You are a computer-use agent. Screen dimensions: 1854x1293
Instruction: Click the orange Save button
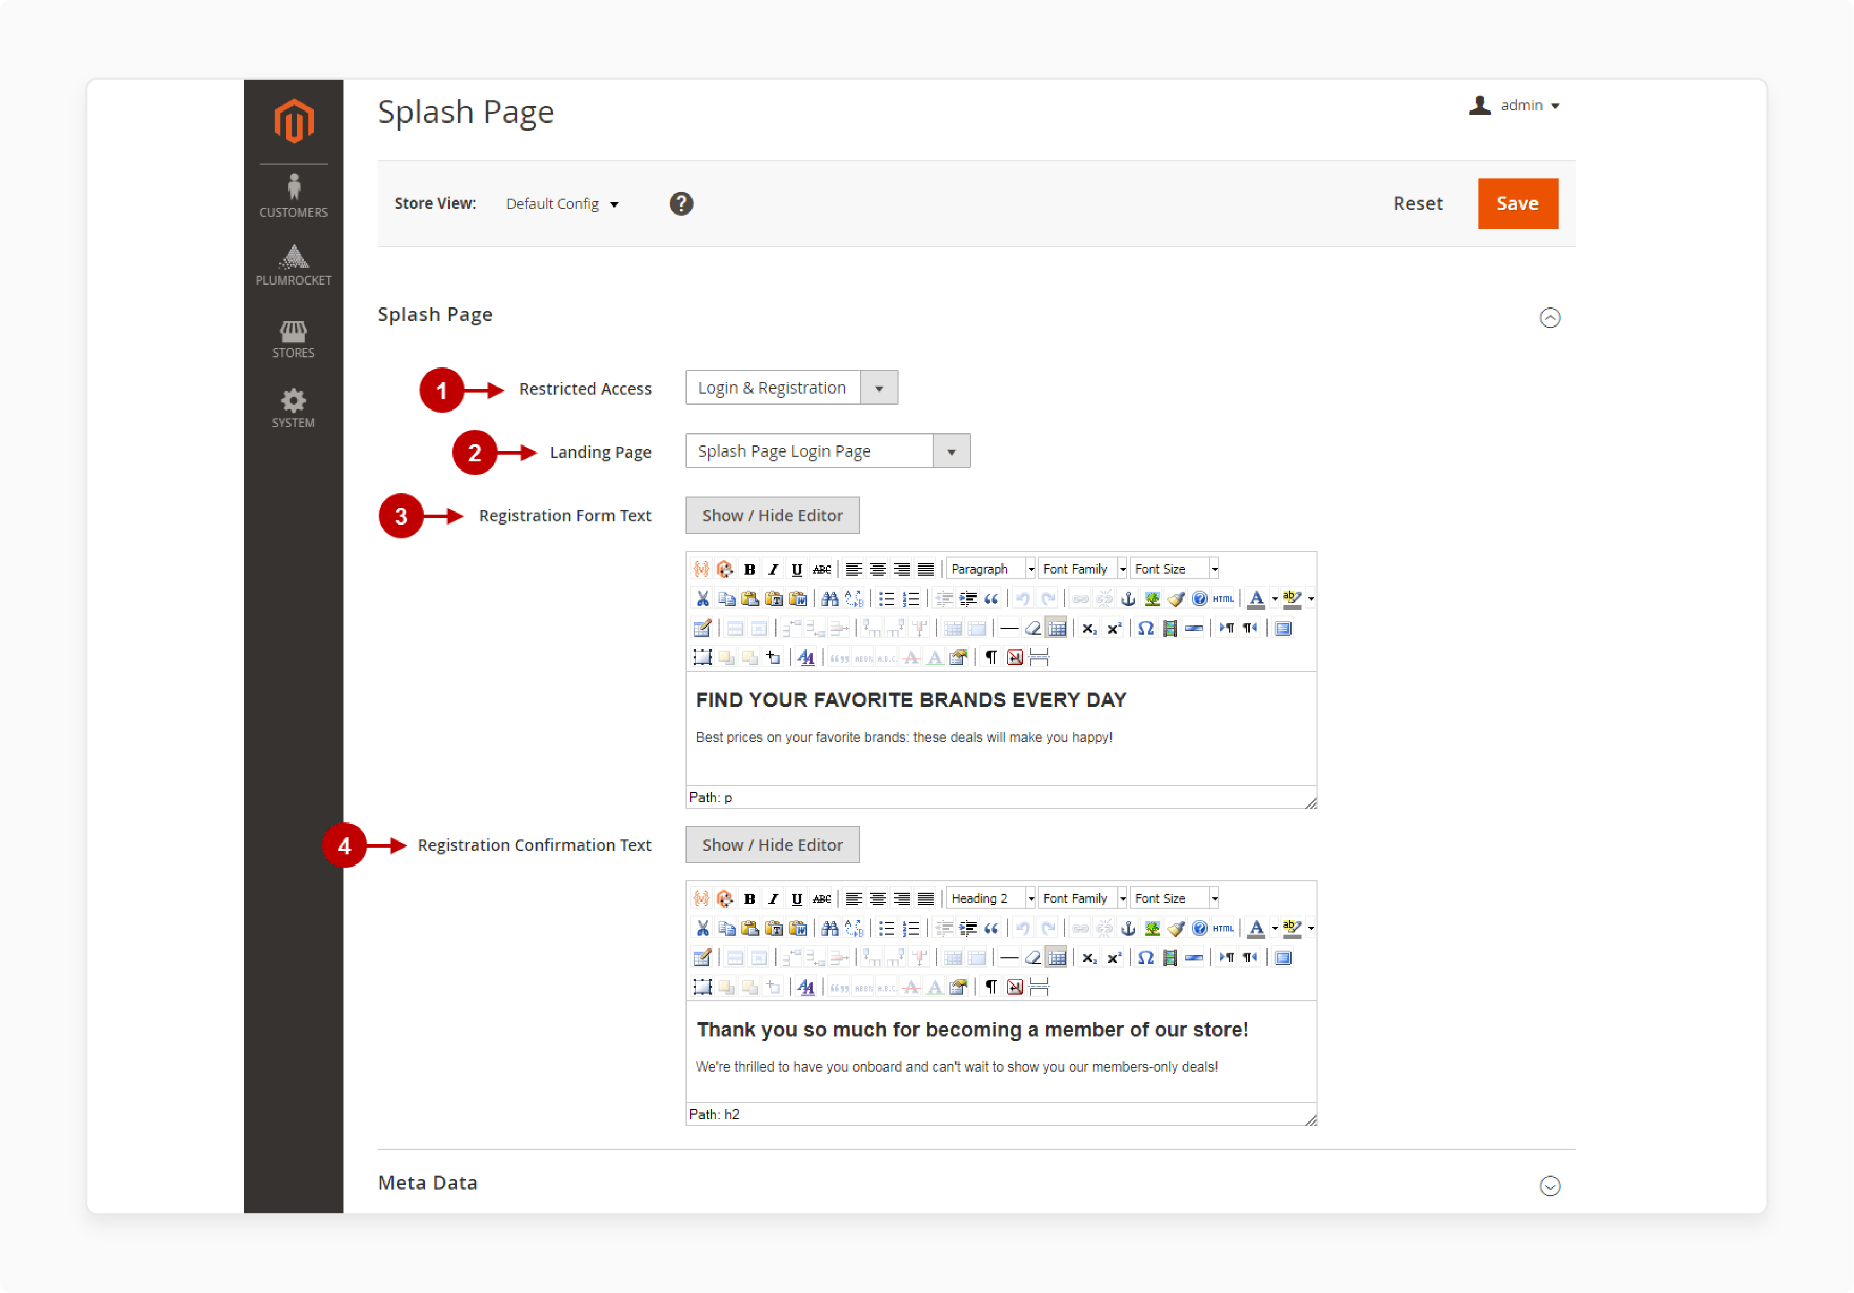[x=1517, y=203]
